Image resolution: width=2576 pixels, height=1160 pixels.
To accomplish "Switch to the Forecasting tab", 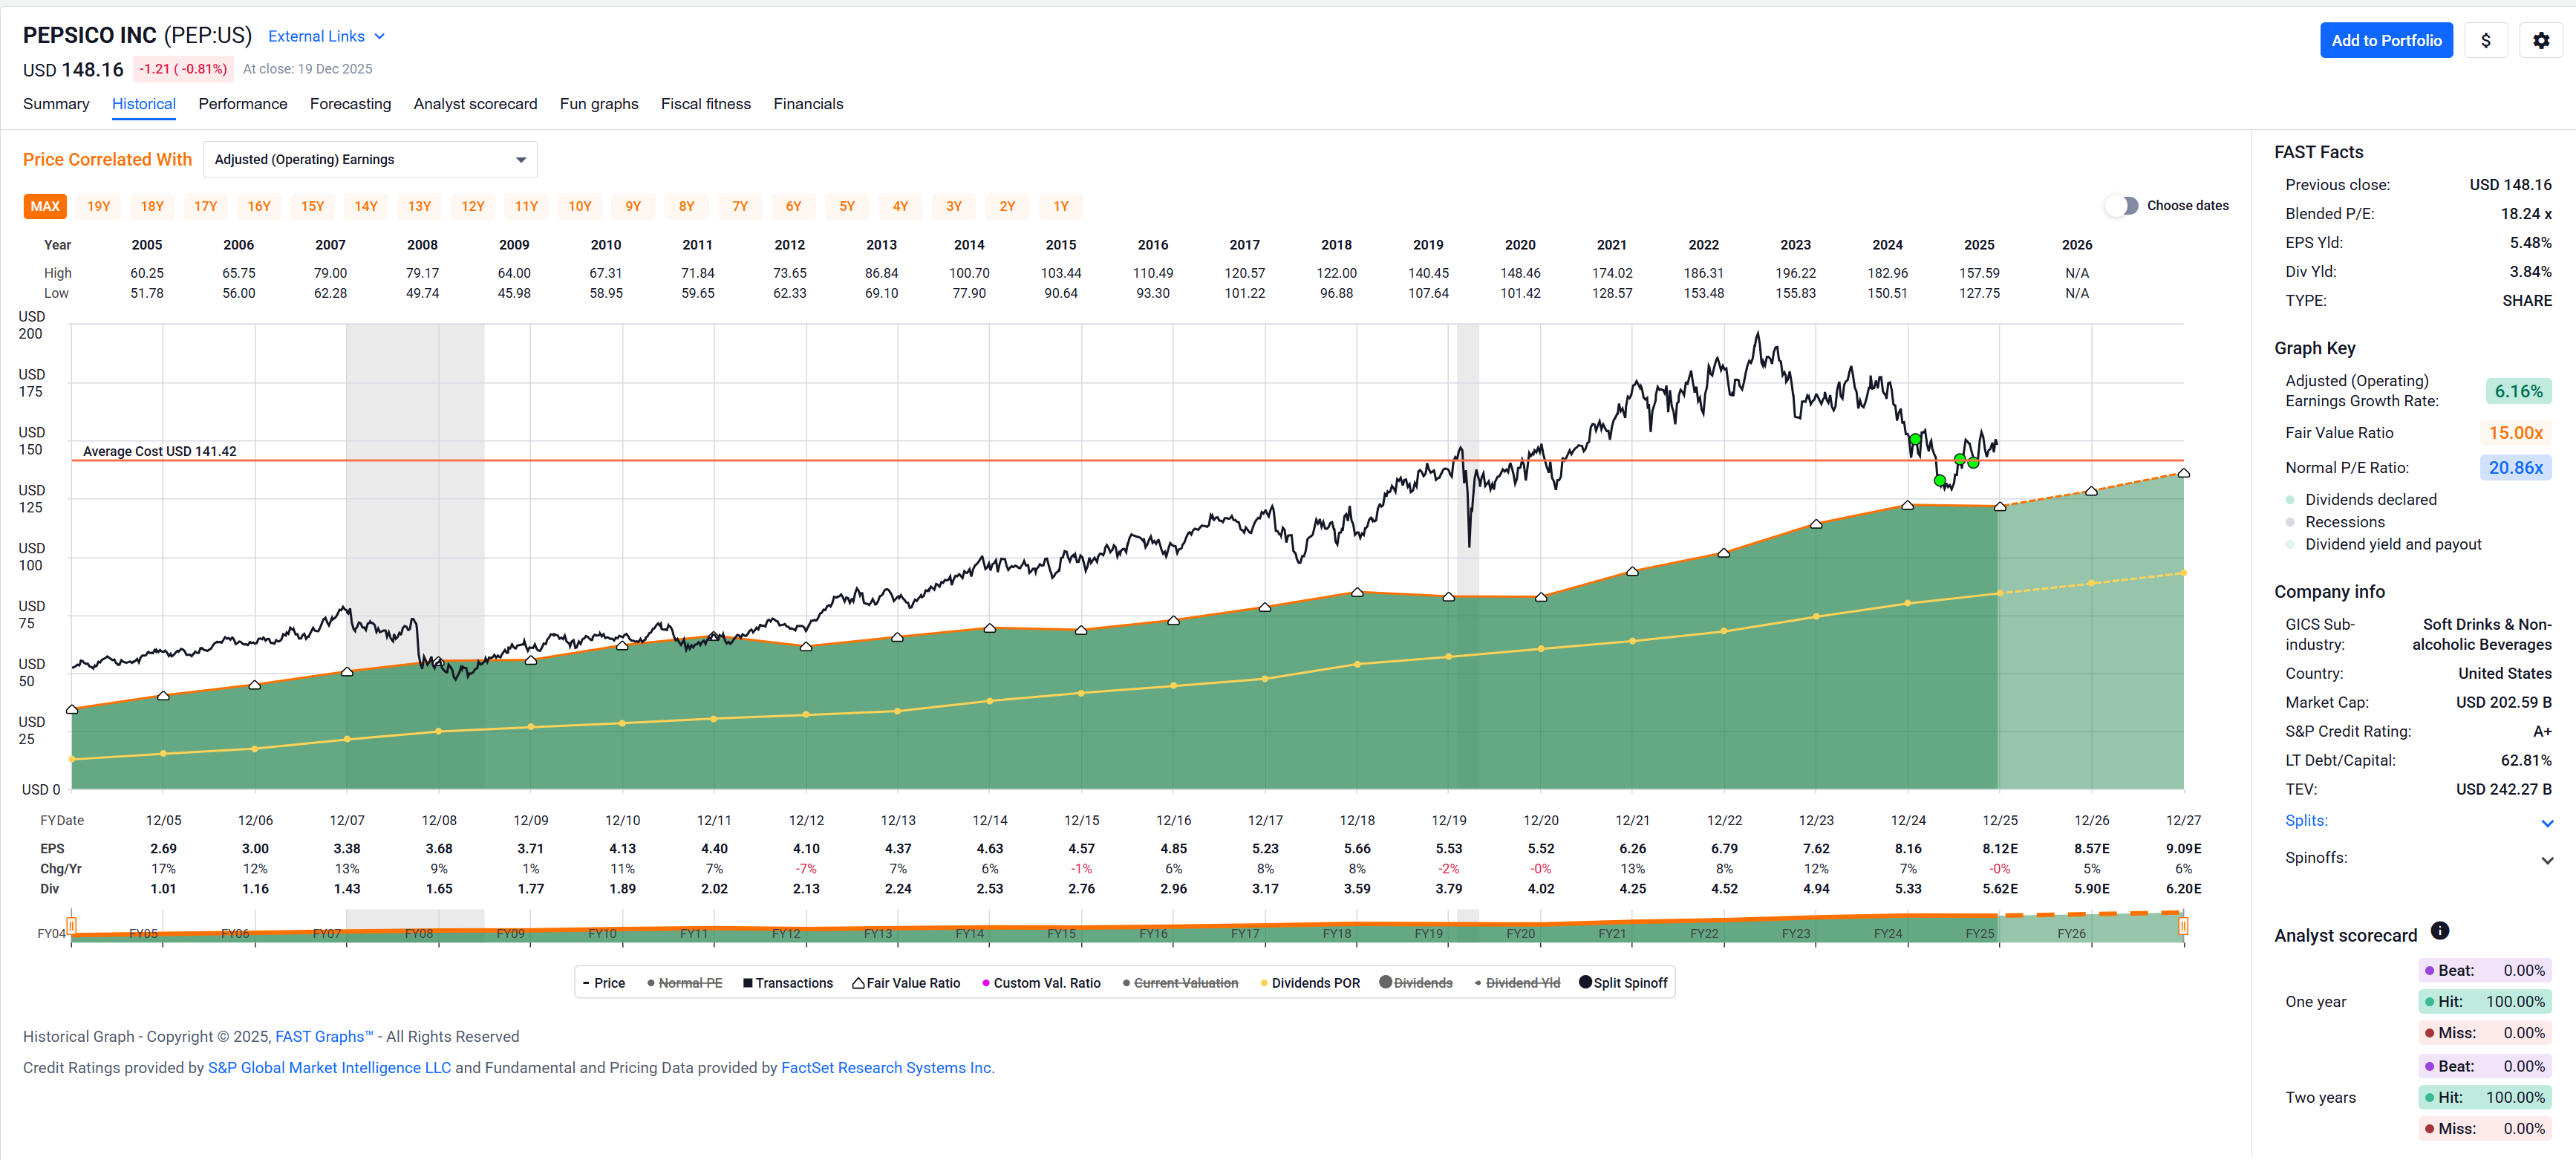I will [x=350, y=104].
